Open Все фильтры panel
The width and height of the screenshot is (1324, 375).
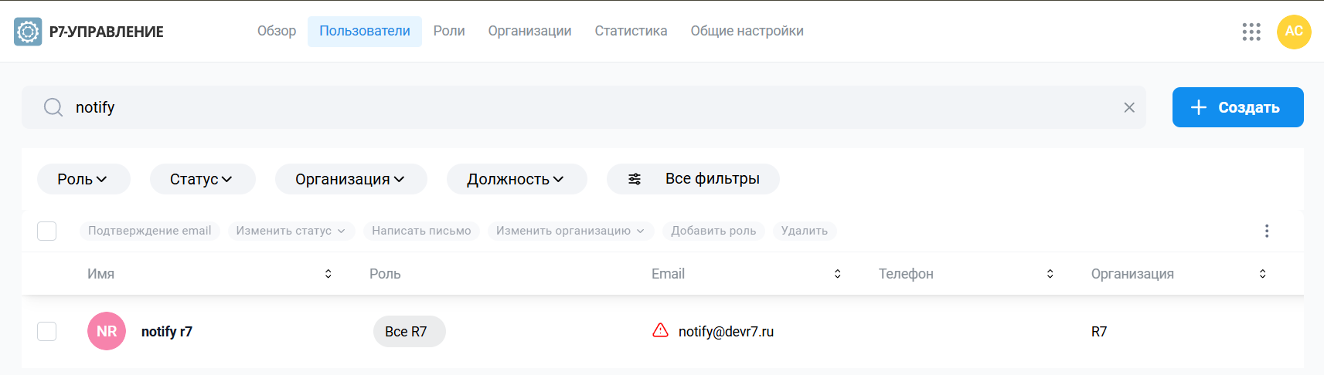coord(693,179)
